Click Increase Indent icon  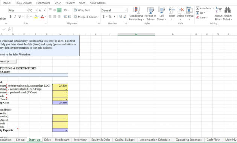70,17
